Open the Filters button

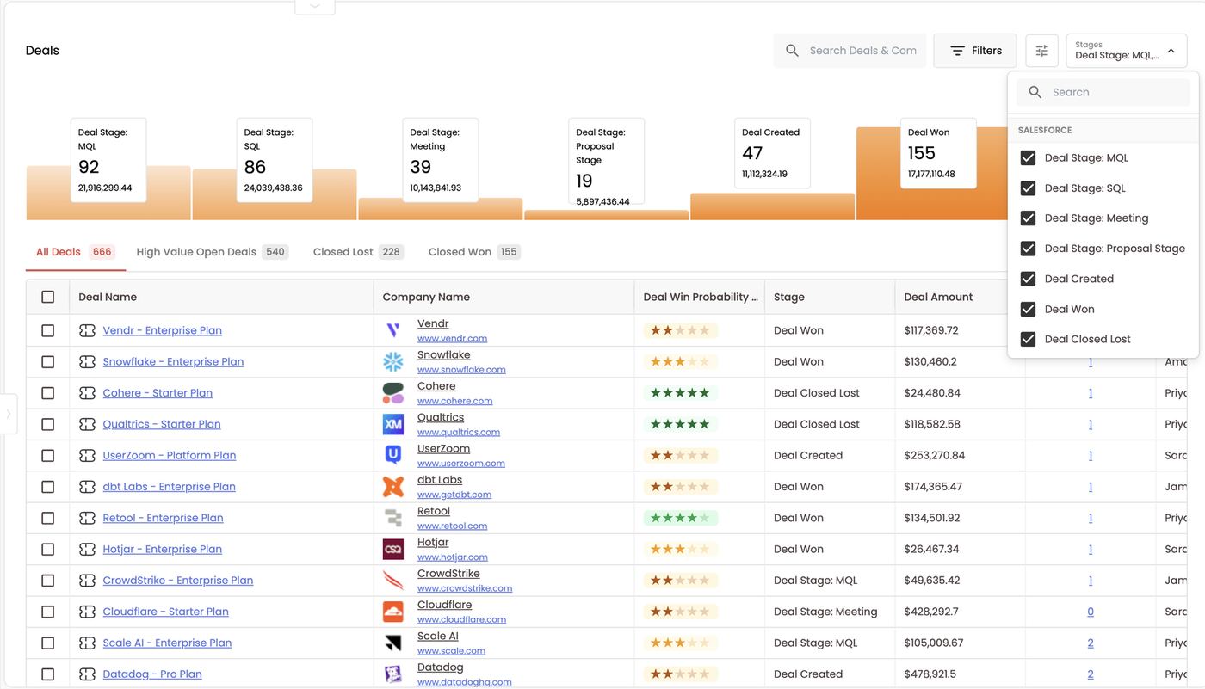click(975, 51)
